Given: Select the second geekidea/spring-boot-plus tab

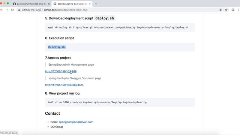Looking at the screenshot, I should click(x=72, y=4).
